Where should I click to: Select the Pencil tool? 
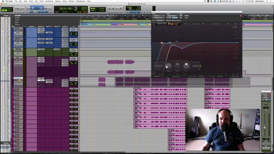point(50,8)
